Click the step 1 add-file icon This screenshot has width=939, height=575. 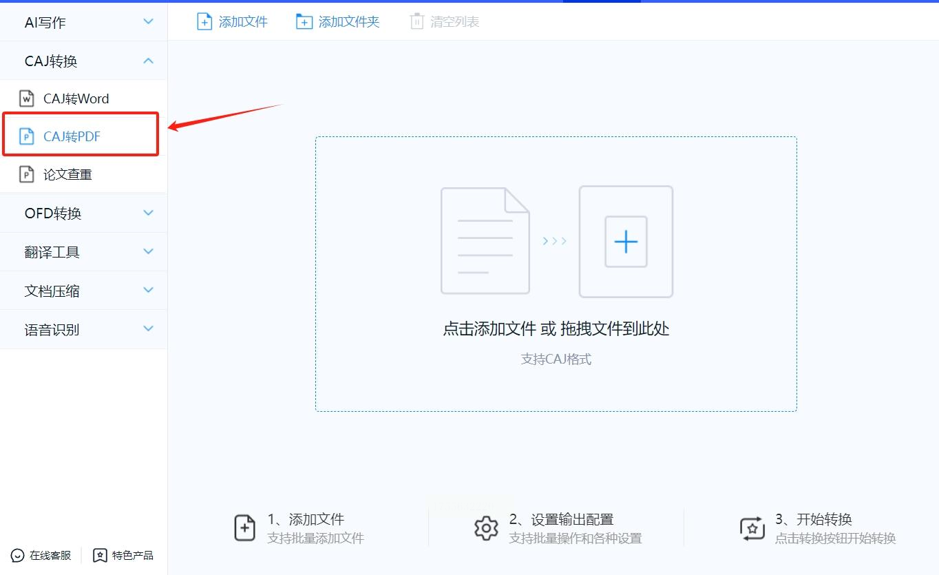click(245, 528)
